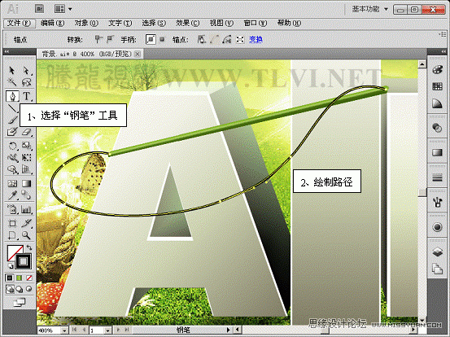Select the Column Graph tool
The width and height of the screenshot is (450, 337).
[x=26, y=209]
